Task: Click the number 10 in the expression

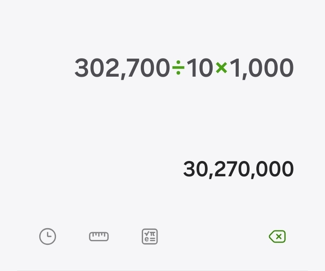Action: [x=200, y=68]
